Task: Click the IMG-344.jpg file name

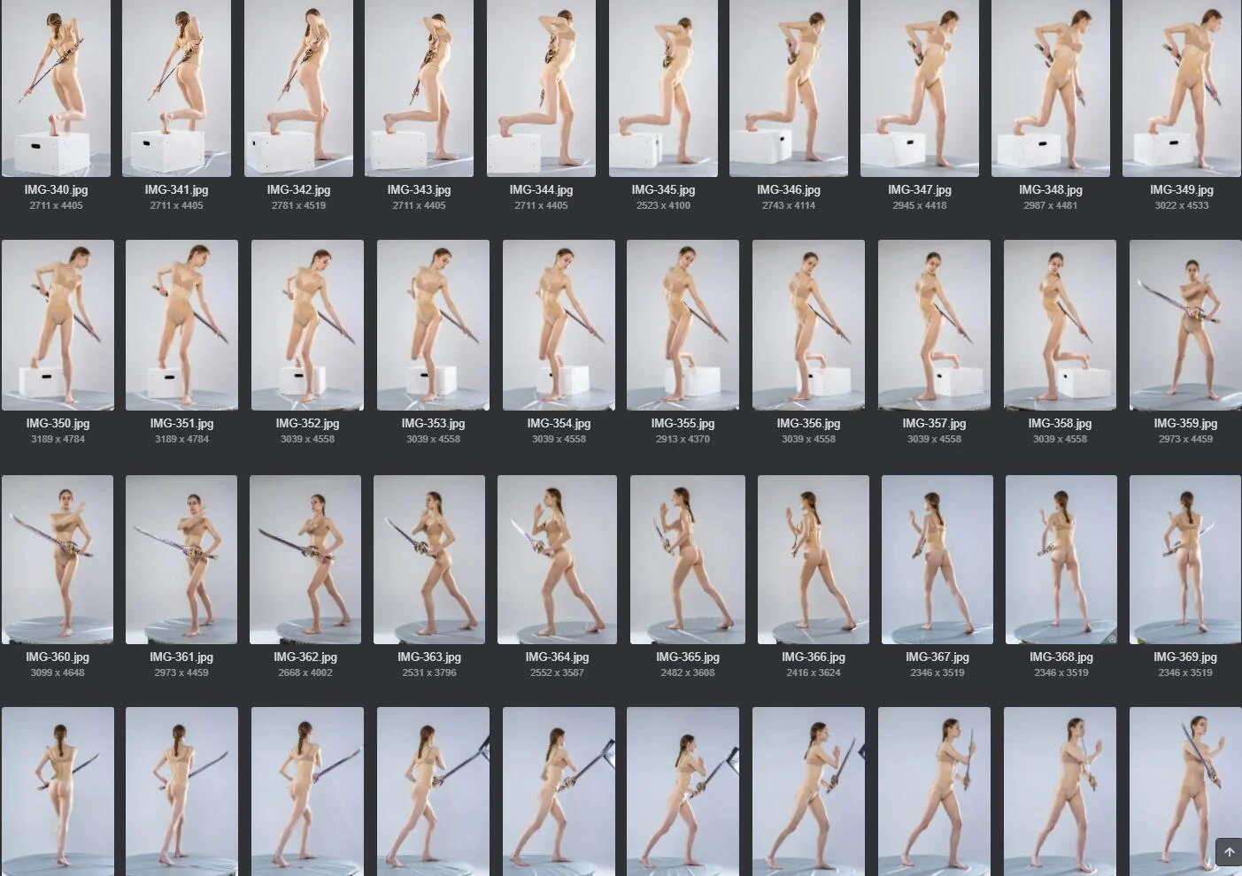Action: pos(541,189)
